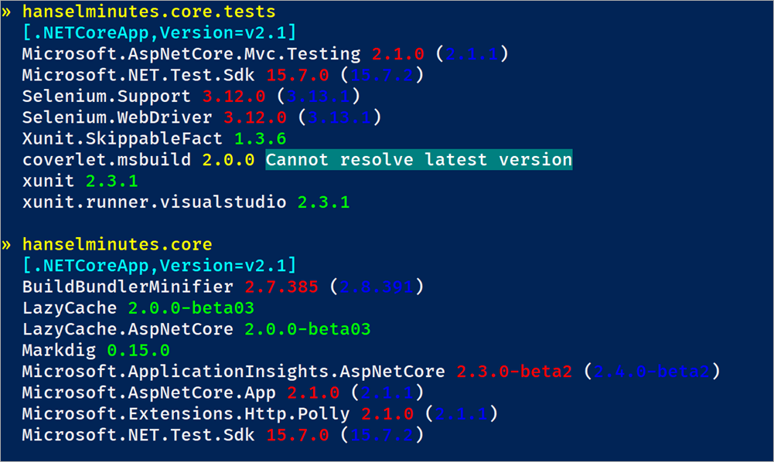Click the Microsoft.Extensions.Http.Polly package name

186,413
